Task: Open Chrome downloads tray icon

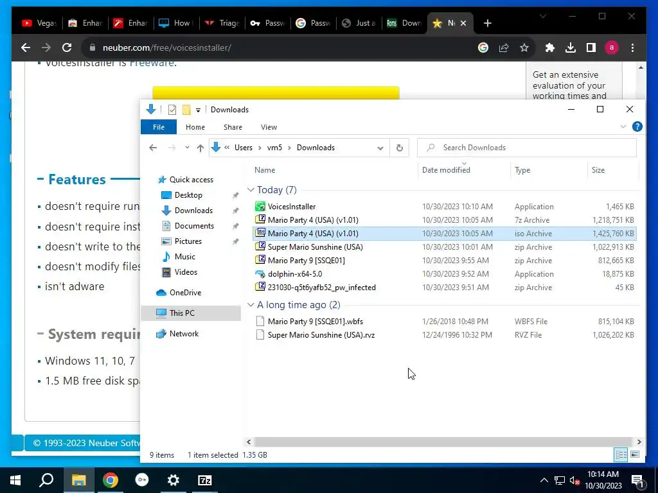Action: point(571,48)
